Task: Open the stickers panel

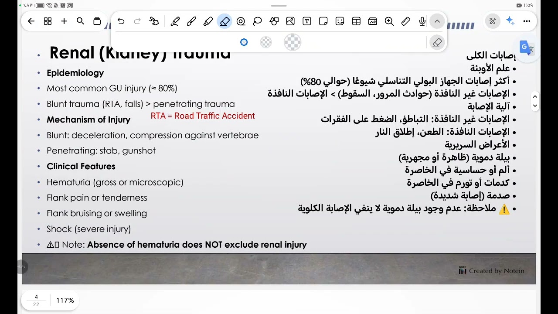Action: (x=340, y=21)
